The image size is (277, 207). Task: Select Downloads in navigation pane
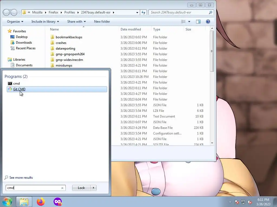tap(24, 42)
